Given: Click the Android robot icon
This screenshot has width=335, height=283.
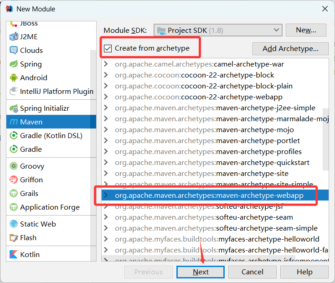Looking at the screenshot, I should point(14,78).
